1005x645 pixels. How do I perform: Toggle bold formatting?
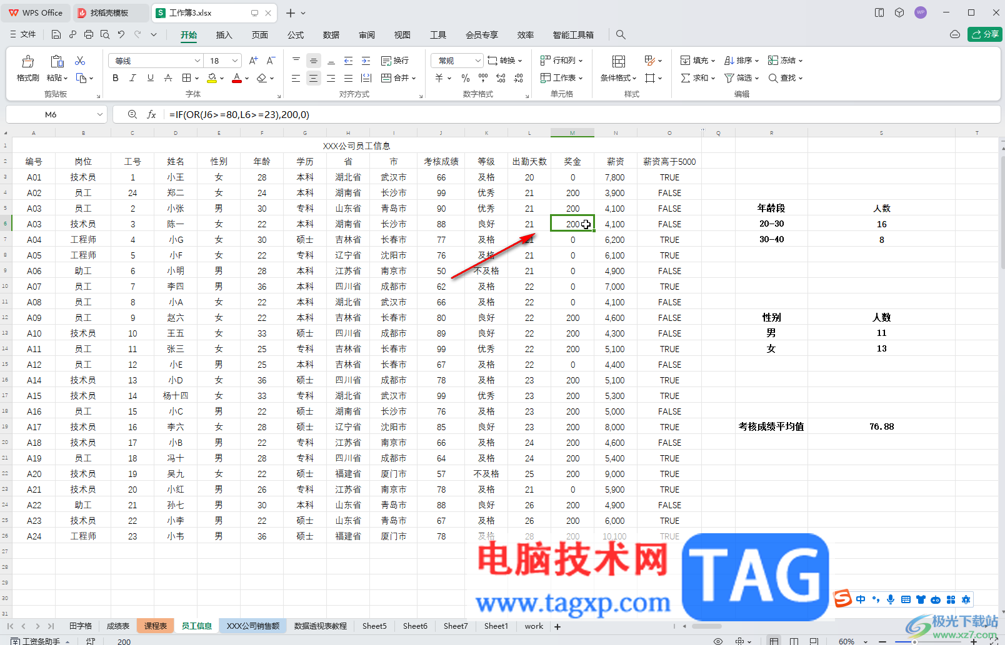coord(116,78)
